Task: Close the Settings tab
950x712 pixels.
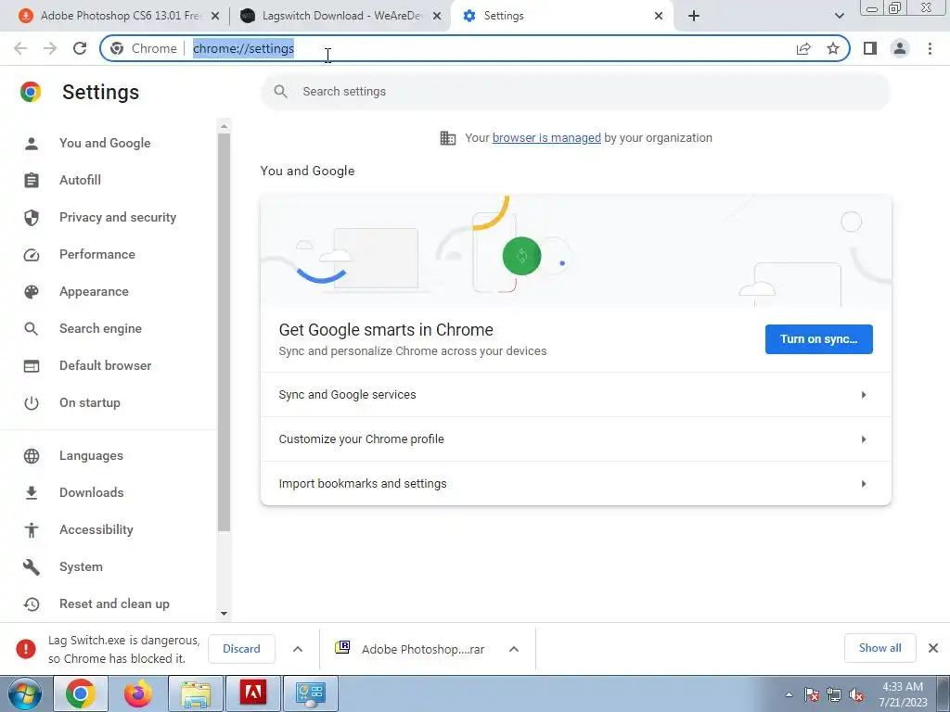Action: point(659,16)
